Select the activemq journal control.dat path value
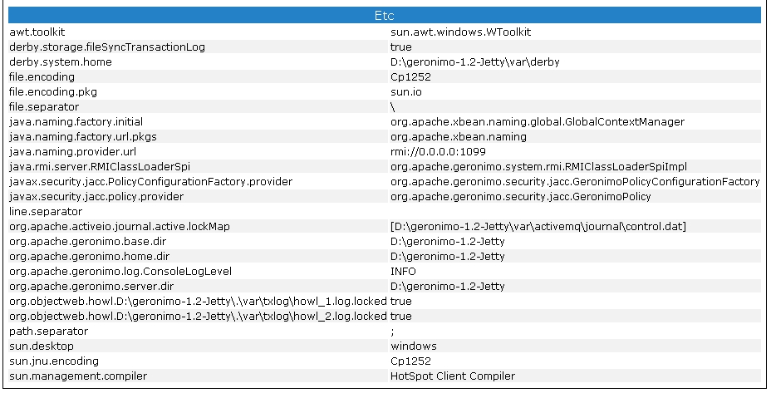Screen dimensions: 771x393 click(x=538, y=226)
